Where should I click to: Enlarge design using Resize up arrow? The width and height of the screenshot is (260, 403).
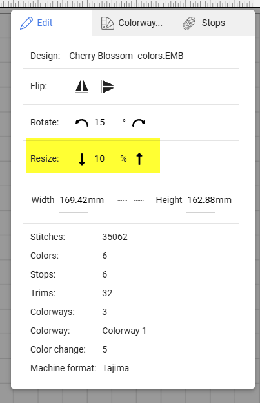pyautogui.click(x=139, y=159)
